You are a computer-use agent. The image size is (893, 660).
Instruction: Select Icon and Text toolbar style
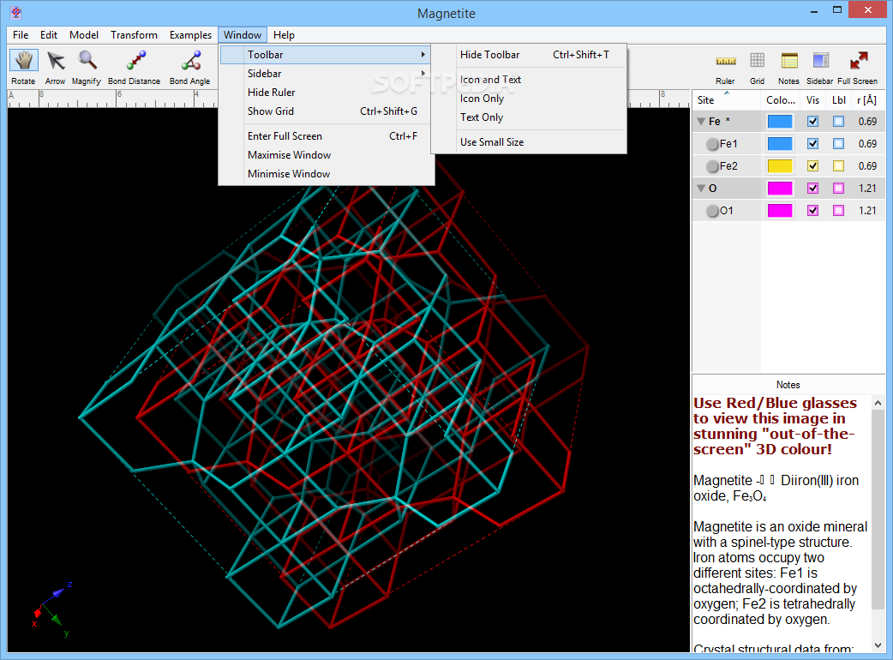pyautogui.click(x=529, y=80)
